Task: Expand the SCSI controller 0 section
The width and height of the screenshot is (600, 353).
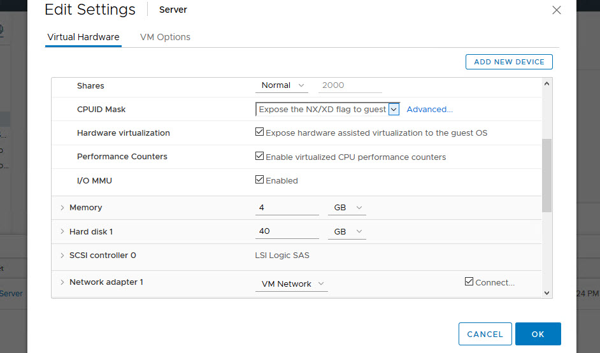Action: coord(62,256)
